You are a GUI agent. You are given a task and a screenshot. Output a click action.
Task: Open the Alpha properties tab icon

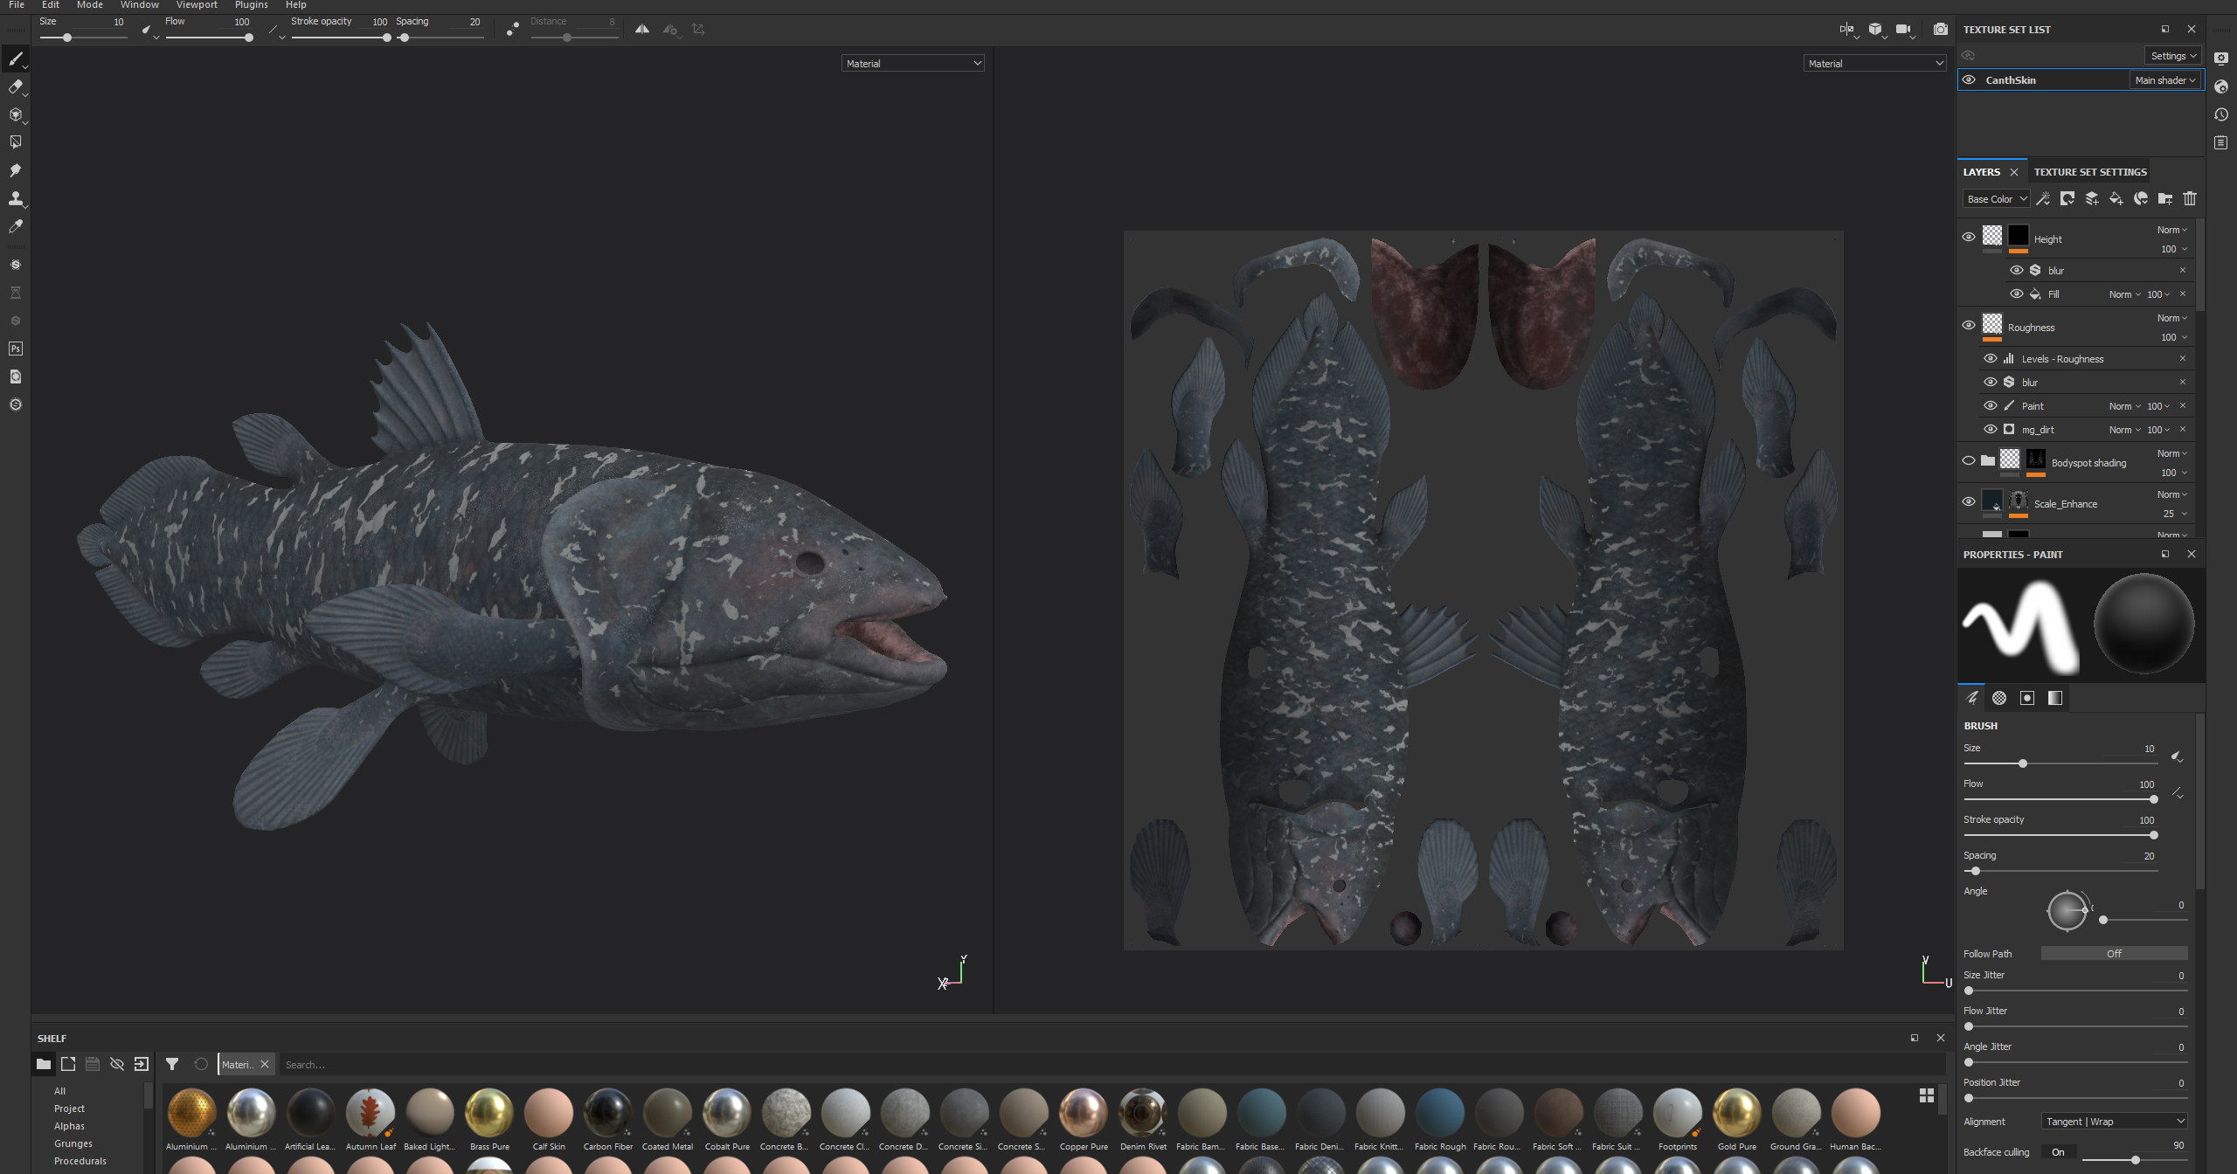point(1999,698)
